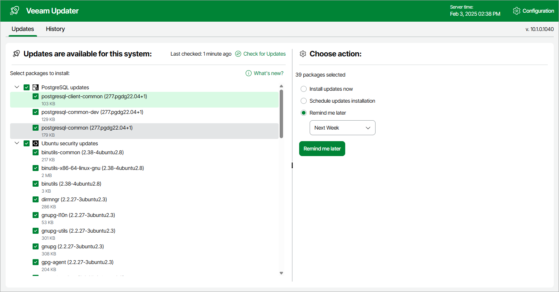The width and height of the screenshot is (559, 292).
Task: Toggle the Ubuntu security updates group checkbox
Action: pos(27,143)
